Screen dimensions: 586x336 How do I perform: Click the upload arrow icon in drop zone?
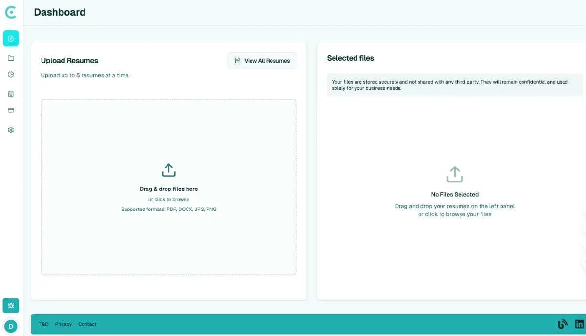pos(168,170)
